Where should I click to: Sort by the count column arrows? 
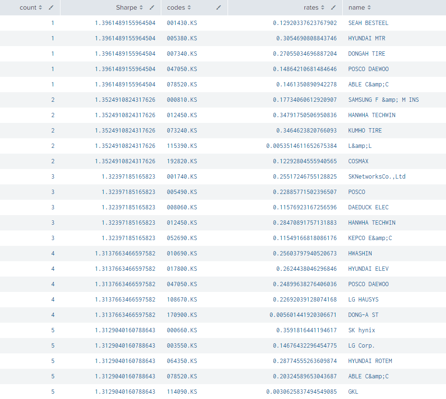pyautogui.click(x=40, y=8)
